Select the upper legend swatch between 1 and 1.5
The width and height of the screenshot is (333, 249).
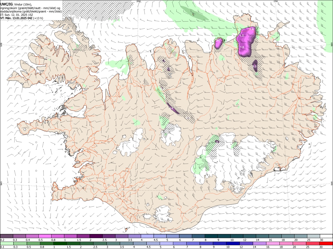70,236
